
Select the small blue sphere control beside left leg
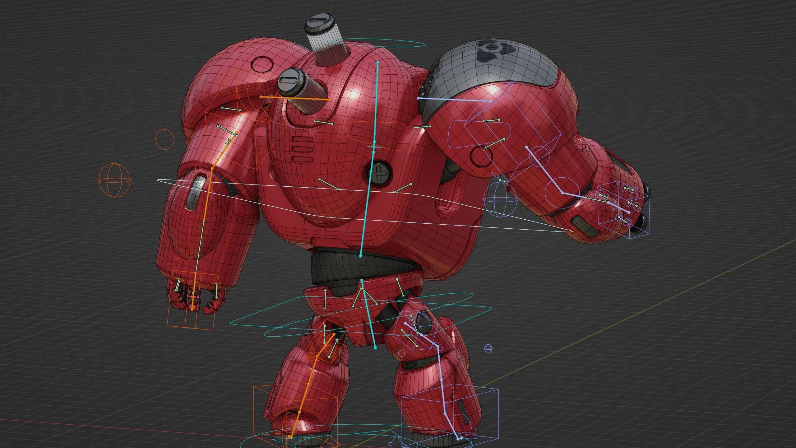point(488,349)
